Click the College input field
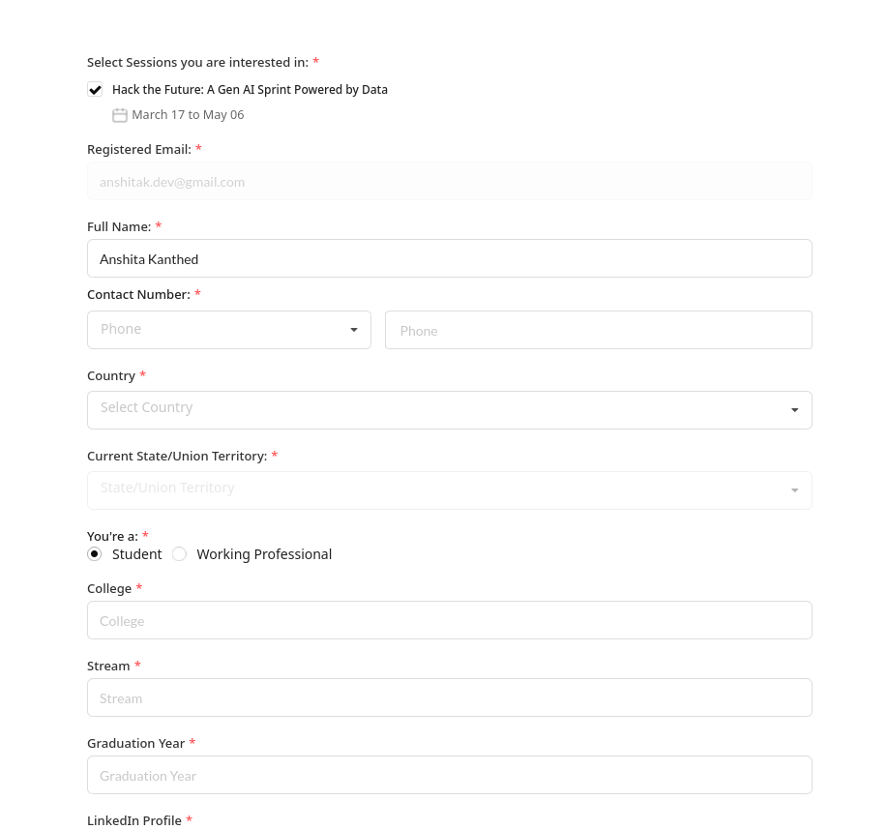Screen dimensions: 888x830 (450, 620)
